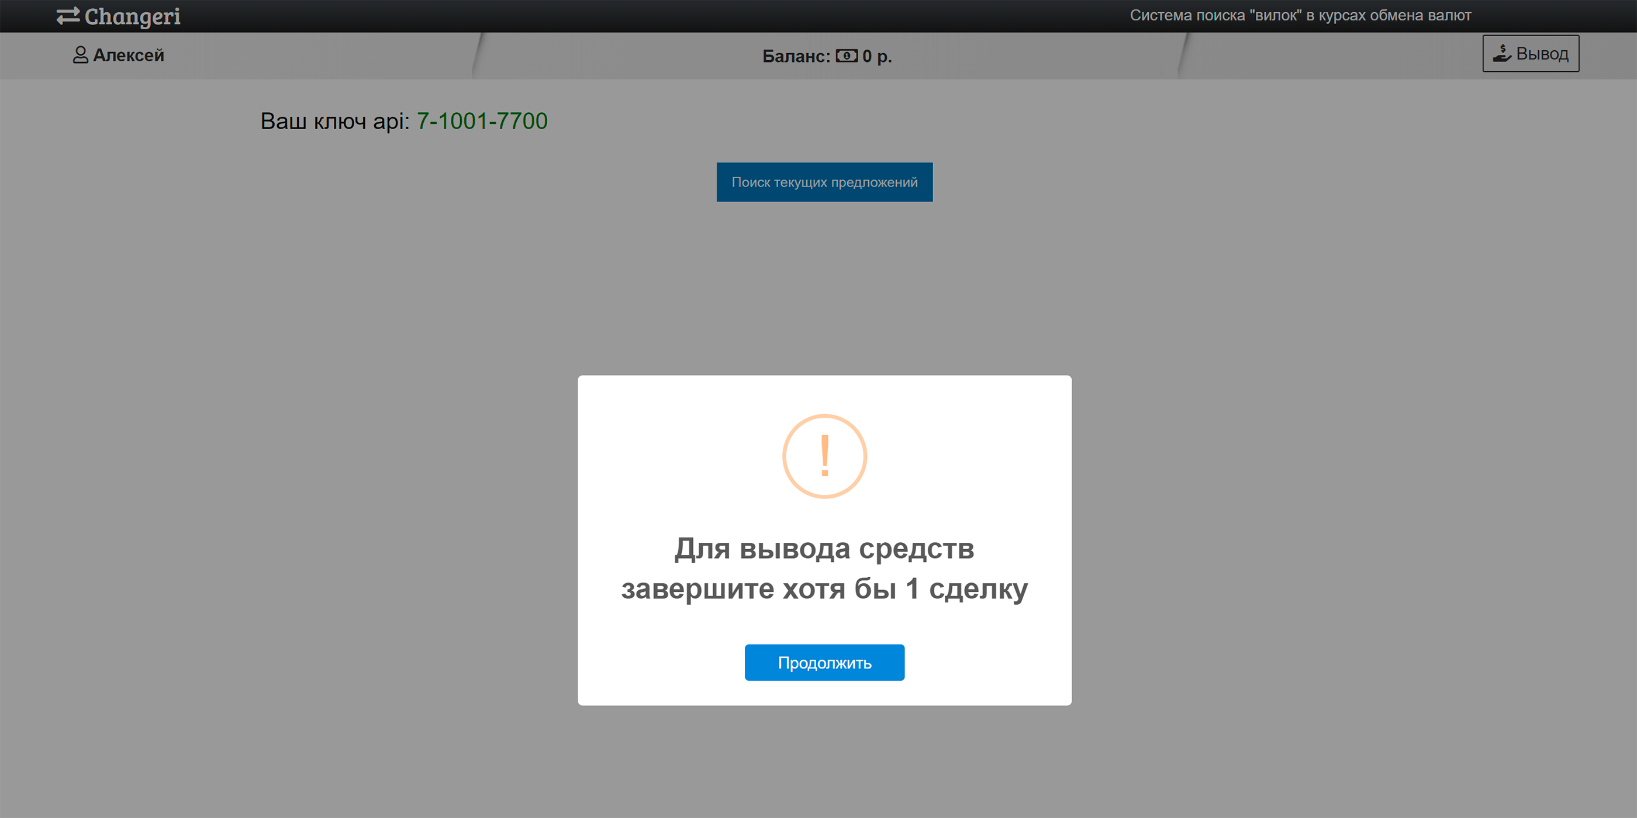
Task: Click the user profile icon next to Алексей
Action: 80,54
